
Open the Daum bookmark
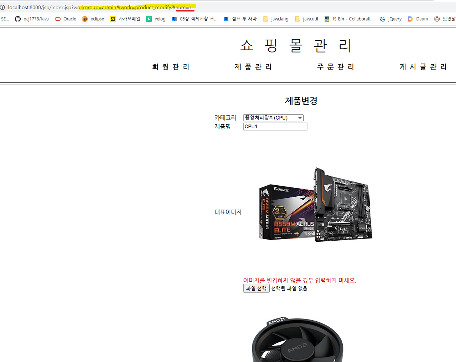click(x=418, y=19)
